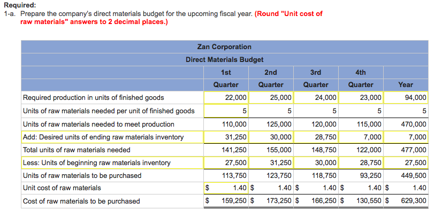
Task: Click total units needed 141,250
Action: pyautogui.click(x=235, y=150)
